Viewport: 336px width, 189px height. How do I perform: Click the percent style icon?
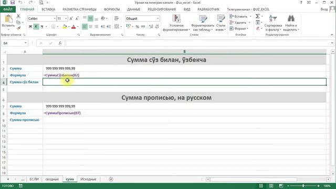[x=138, y=27]
